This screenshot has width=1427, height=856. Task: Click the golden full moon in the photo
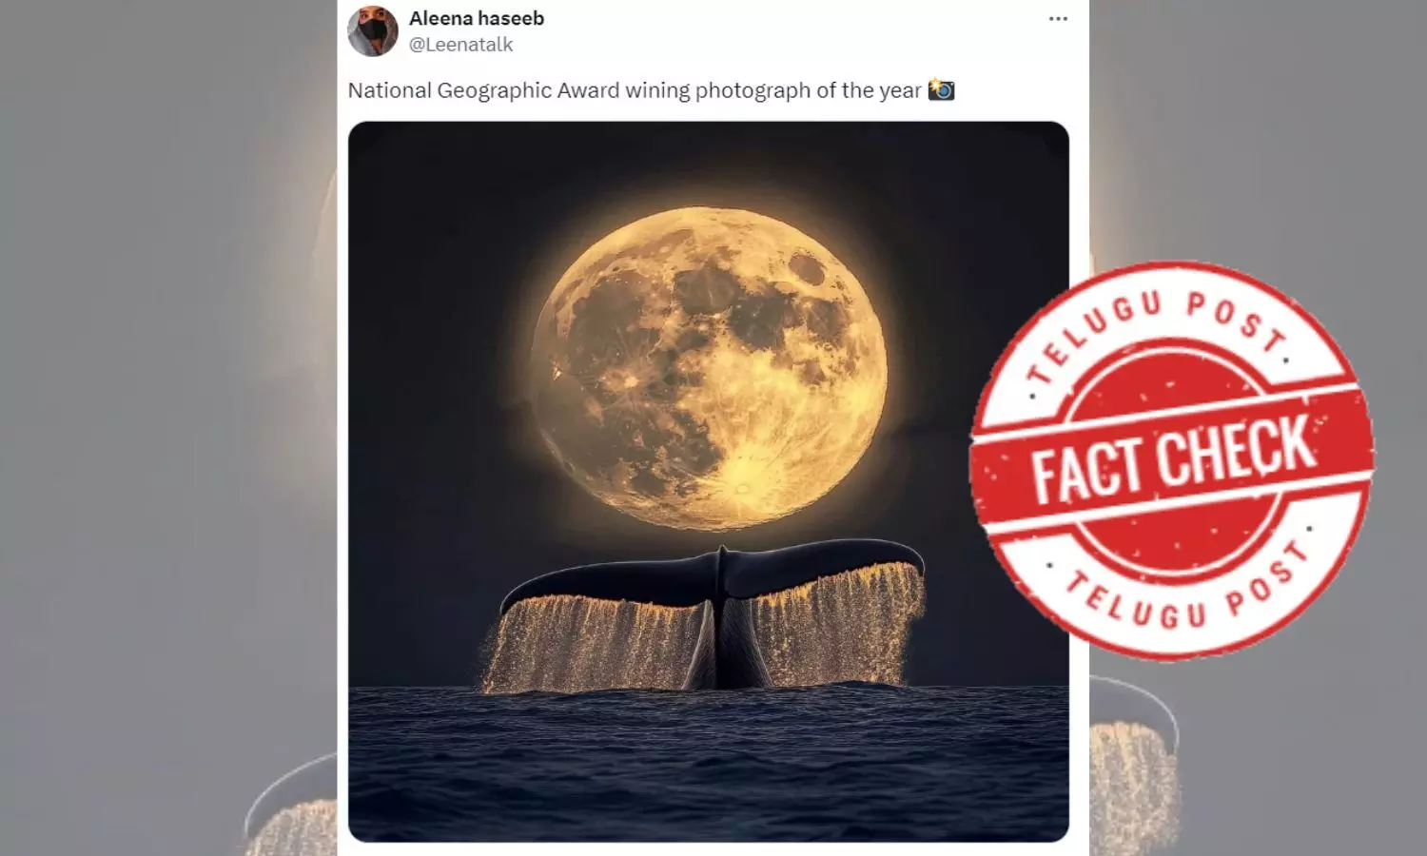tap(709, 368)
